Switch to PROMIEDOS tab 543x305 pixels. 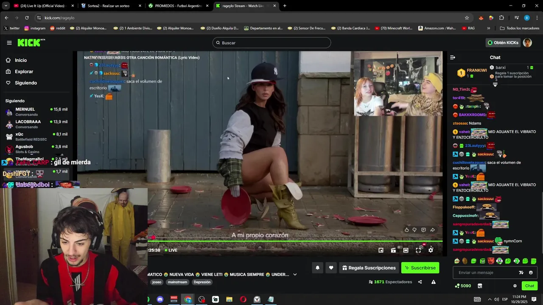click(179, 6)
